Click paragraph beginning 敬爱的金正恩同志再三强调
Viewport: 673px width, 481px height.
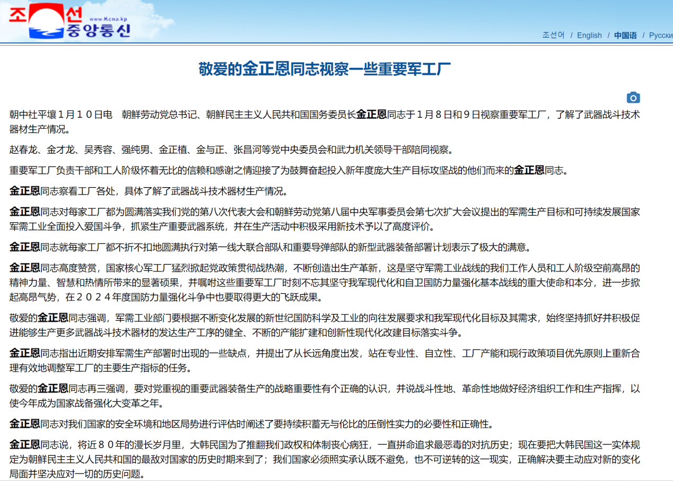pyautogui.click(x=325, y=395)
